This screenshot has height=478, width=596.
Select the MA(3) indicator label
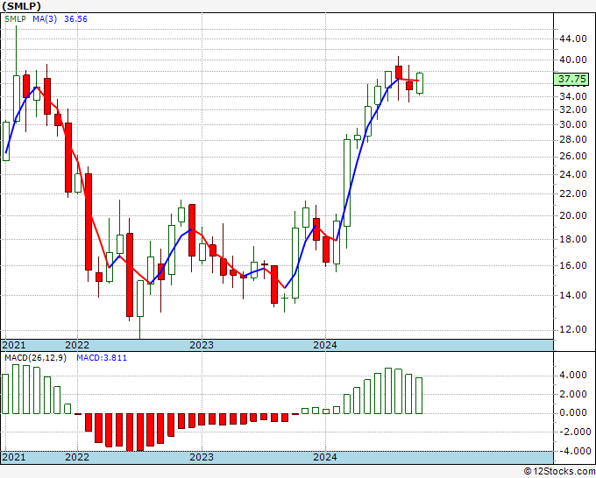(45, 19)
